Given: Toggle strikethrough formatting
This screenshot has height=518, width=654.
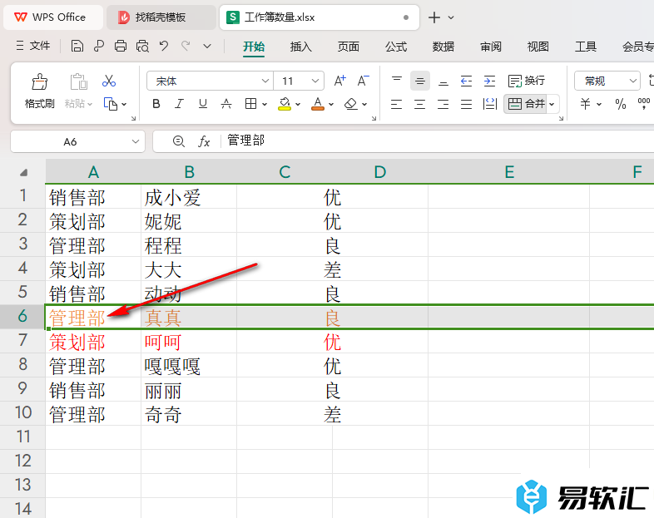Looking at the screenshot, I should 226,104.
